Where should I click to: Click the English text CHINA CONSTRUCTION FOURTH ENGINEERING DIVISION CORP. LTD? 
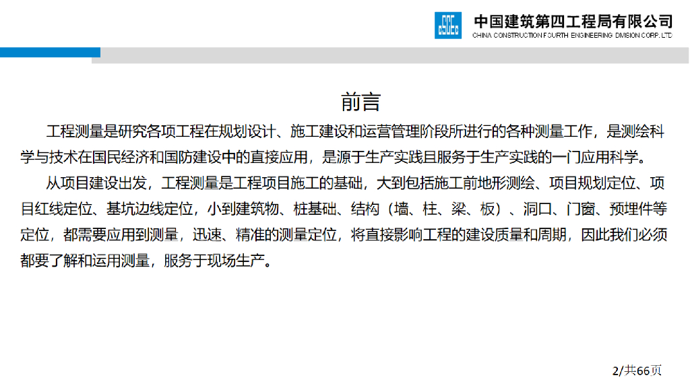pyautogui.click(x=572, y=35)
